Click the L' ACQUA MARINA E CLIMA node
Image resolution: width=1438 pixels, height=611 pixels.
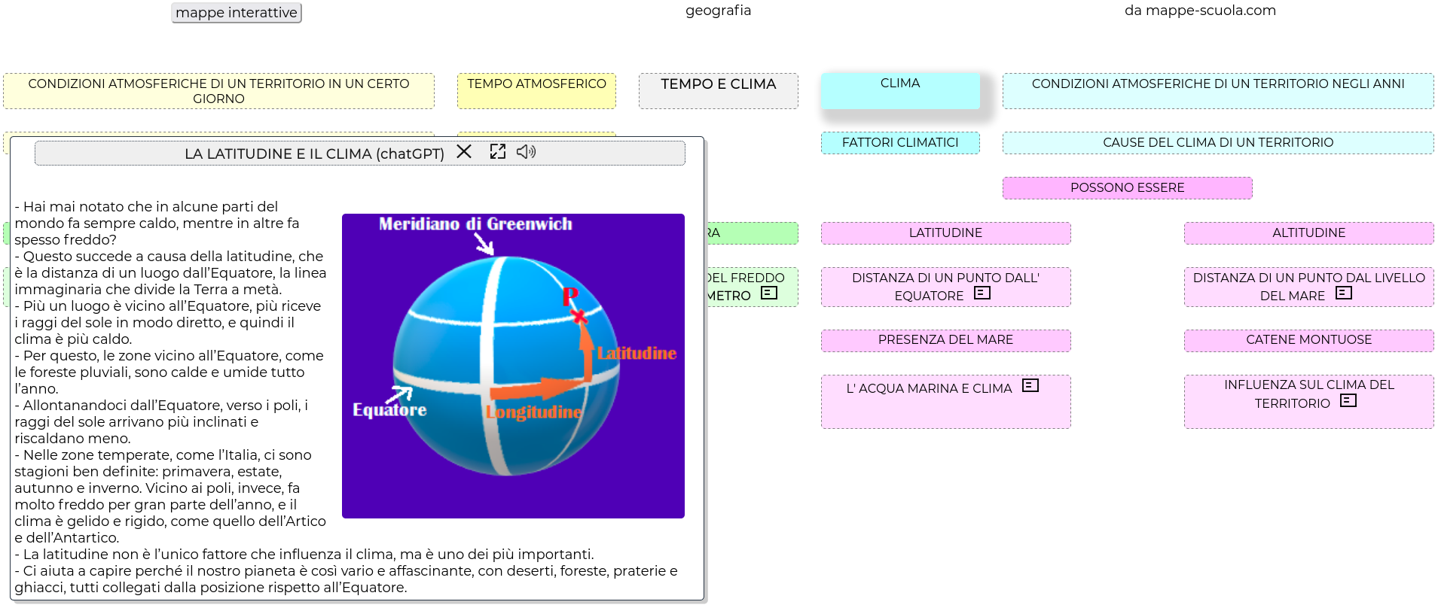[x=946, y=402]
